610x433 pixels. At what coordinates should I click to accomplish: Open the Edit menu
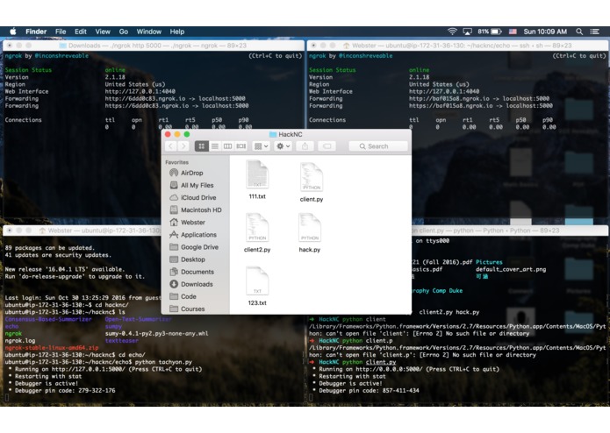click(x=81, y=32)
